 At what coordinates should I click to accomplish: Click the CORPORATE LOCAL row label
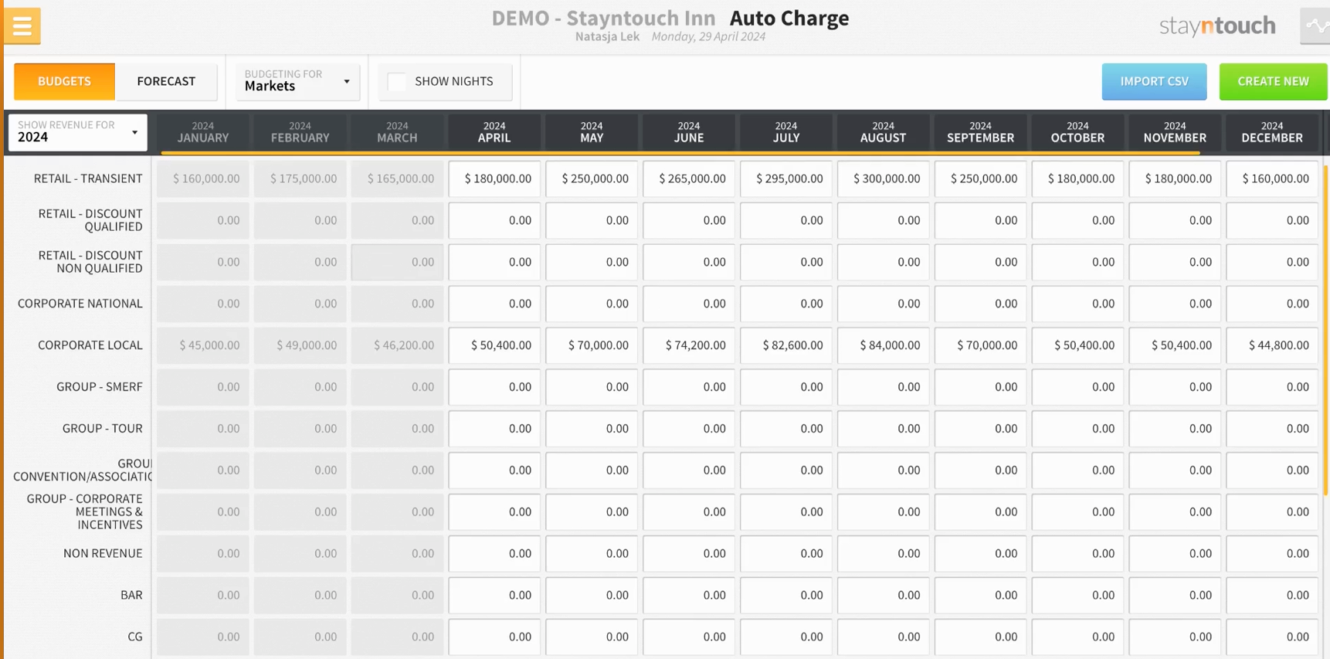point(90,345)
